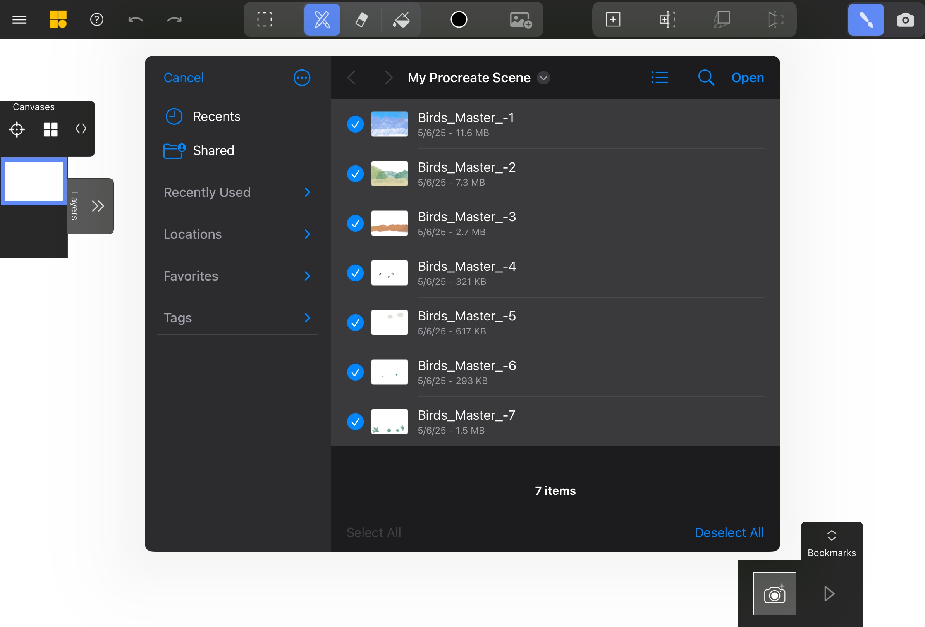The height and width of the screenshot is (627, 925).
Task: Open the black color swatch
Action: click(x=459, y=19)
